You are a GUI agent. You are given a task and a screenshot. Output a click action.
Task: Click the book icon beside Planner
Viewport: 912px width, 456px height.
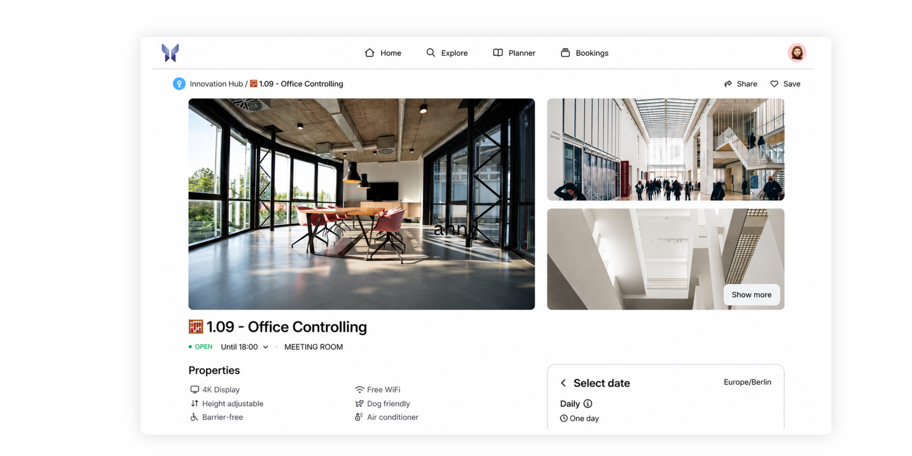click(x=498, y=53)
